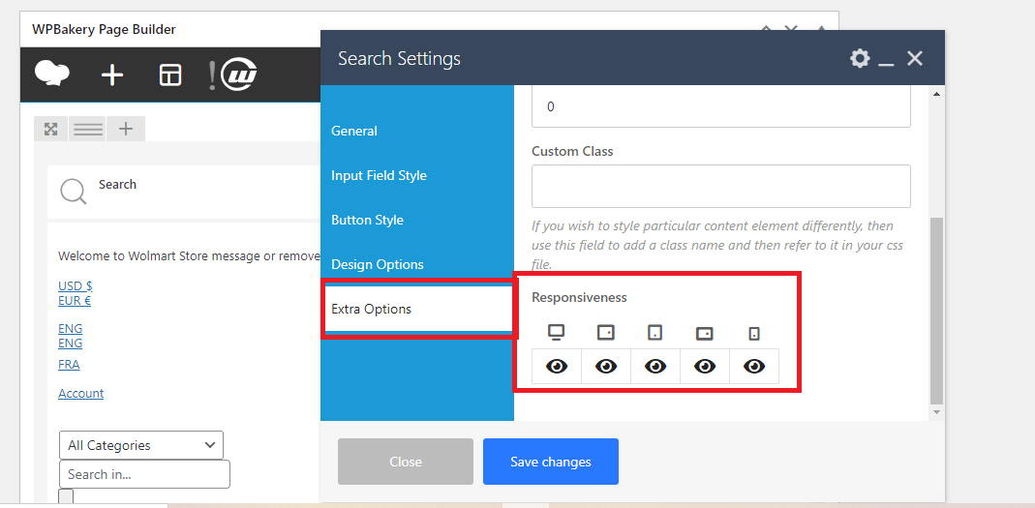Viewport: 1035px width, 508px height.
Task: Click the portrait mobile device icon
Action: click(x=754, y=334)
